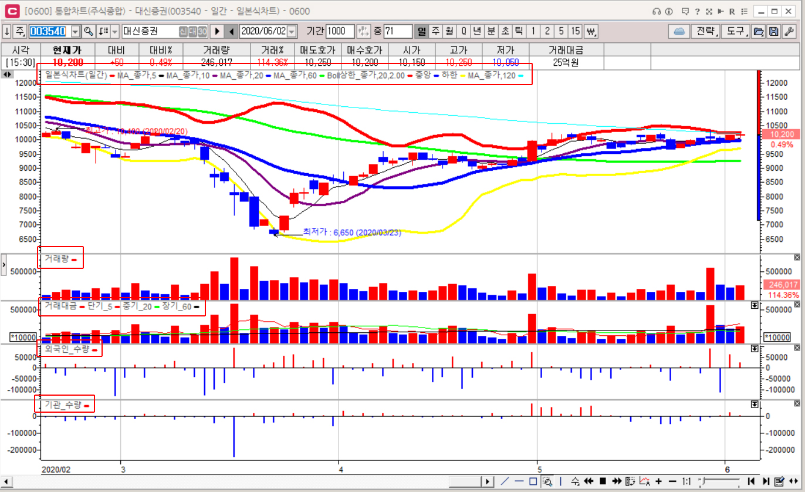The image size is (805, 492).
Task: Click the down-arrow icon at toolbar start
Action: pos(6,31)
